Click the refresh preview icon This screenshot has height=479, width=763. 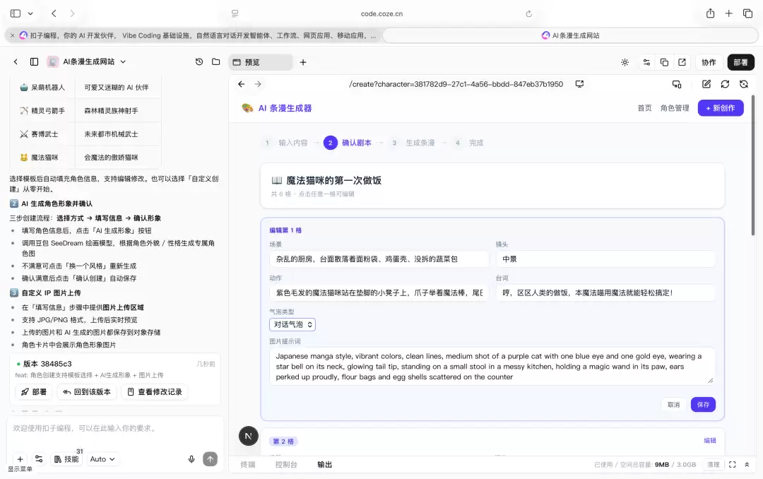[725, 84]
